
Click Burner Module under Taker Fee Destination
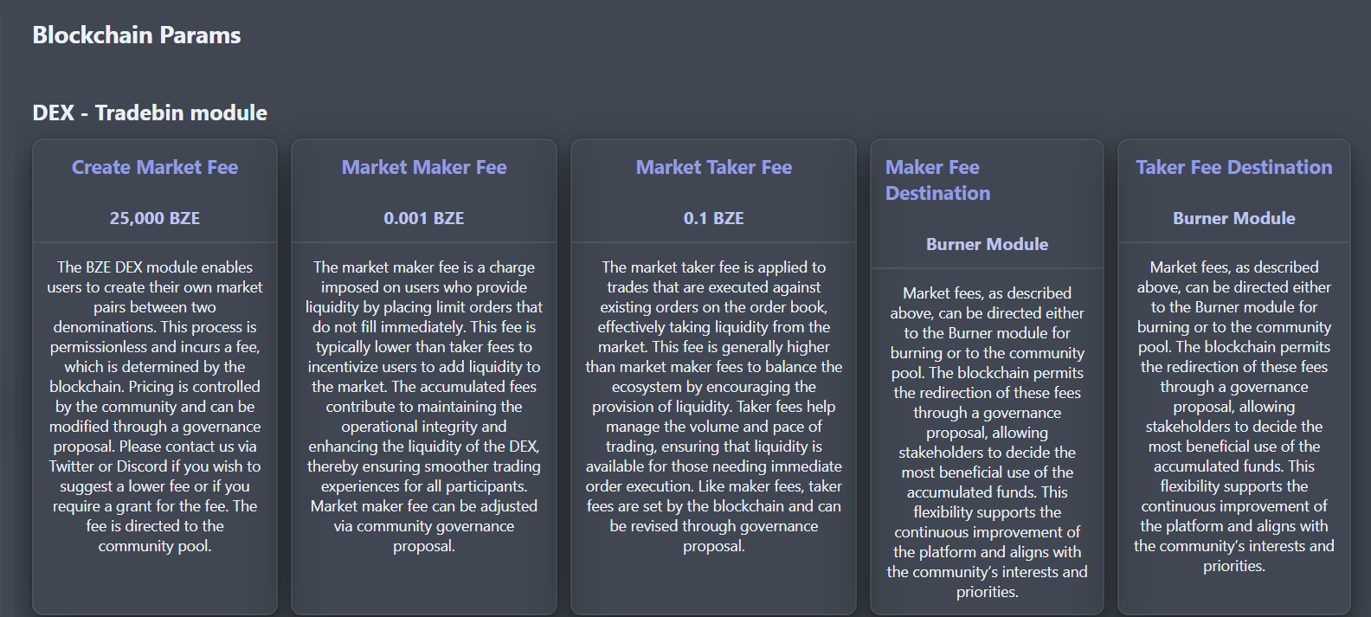[1233, 219]
